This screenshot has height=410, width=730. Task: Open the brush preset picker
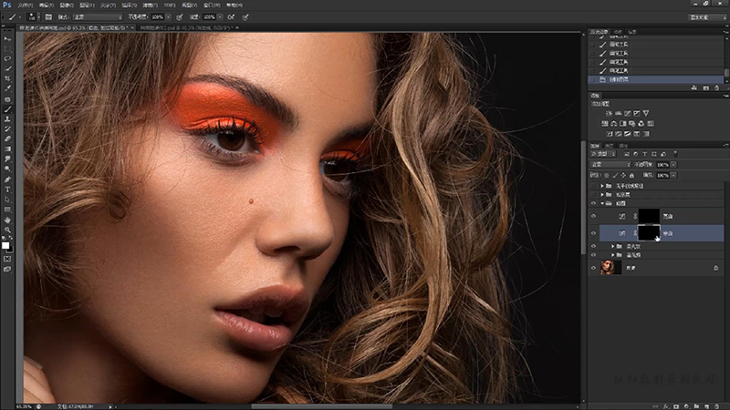coord(32,17)
